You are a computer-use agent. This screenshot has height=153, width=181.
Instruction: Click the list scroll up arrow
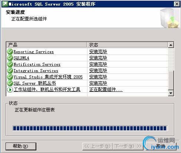tap(171, 45)
